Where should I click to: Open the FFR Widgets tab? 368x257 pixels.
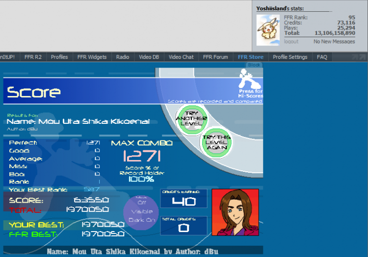pos(92,57)
